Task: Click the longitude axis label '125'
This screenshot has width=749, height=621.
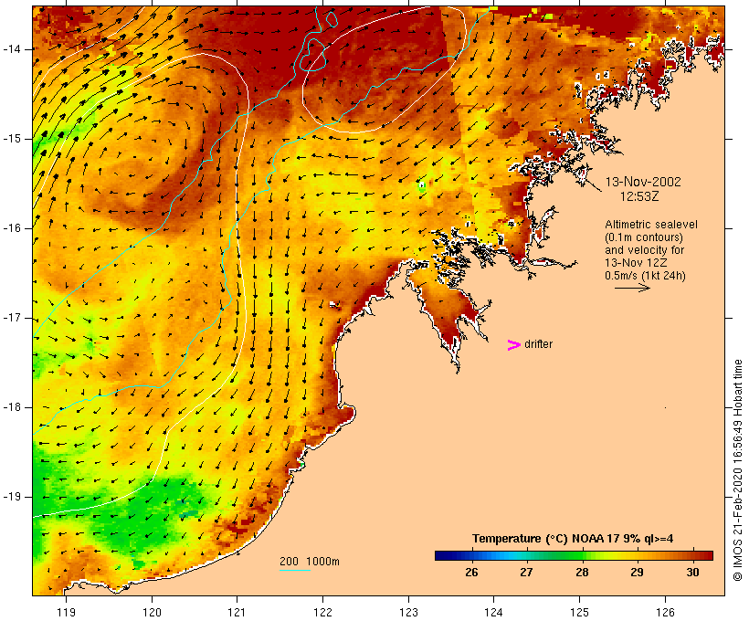Action: point(580,612)
